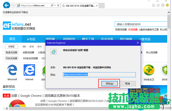This screenshot has width=172, height=111.
Task: Close the Internet Explorer dialog
Action: click(138, 43)
